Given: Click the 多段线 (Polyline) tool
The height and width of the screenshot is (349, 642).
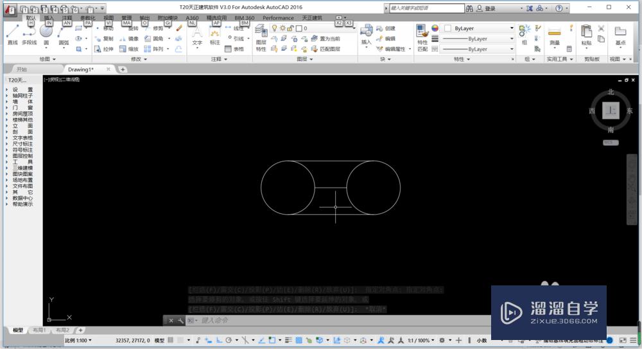Looking at the screenshot, I should tap(29, 34).
